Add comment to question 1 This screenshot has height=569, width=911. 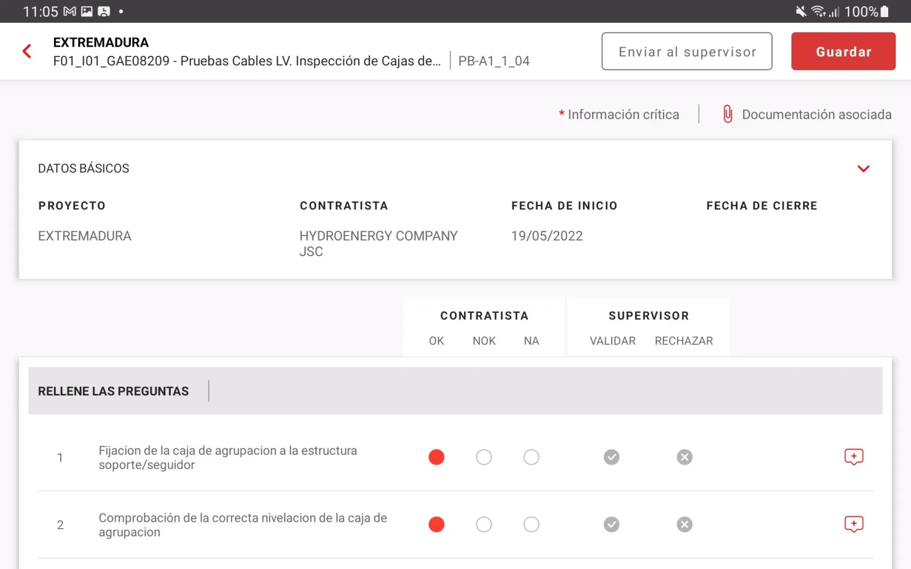(x=853, y=457)
